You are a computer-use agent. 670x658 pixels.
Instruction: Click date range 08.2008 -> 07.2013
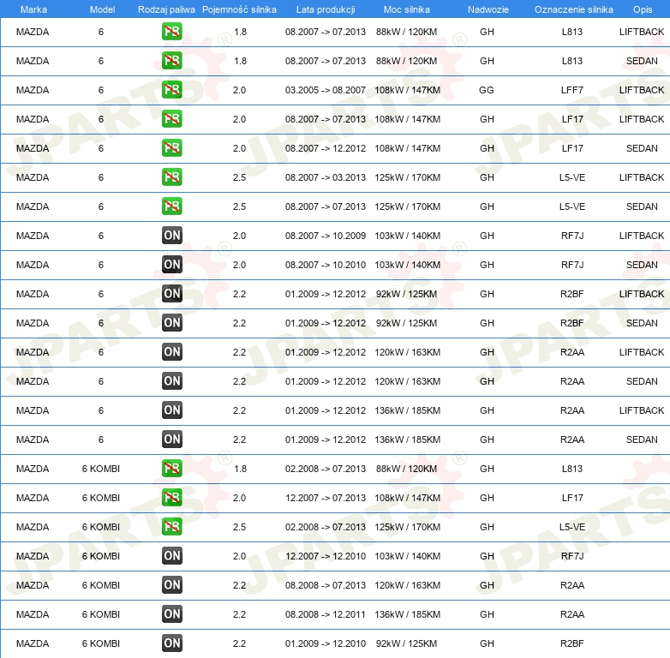[326, 585]
